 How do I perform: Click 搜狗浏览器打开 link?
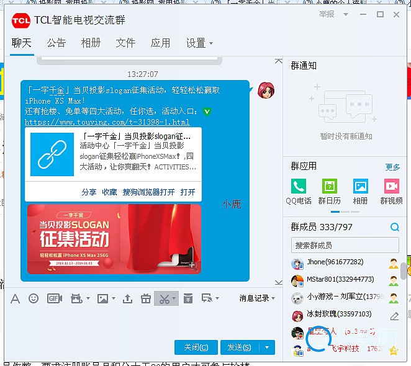pyautogui.click(x=148, y=192)
